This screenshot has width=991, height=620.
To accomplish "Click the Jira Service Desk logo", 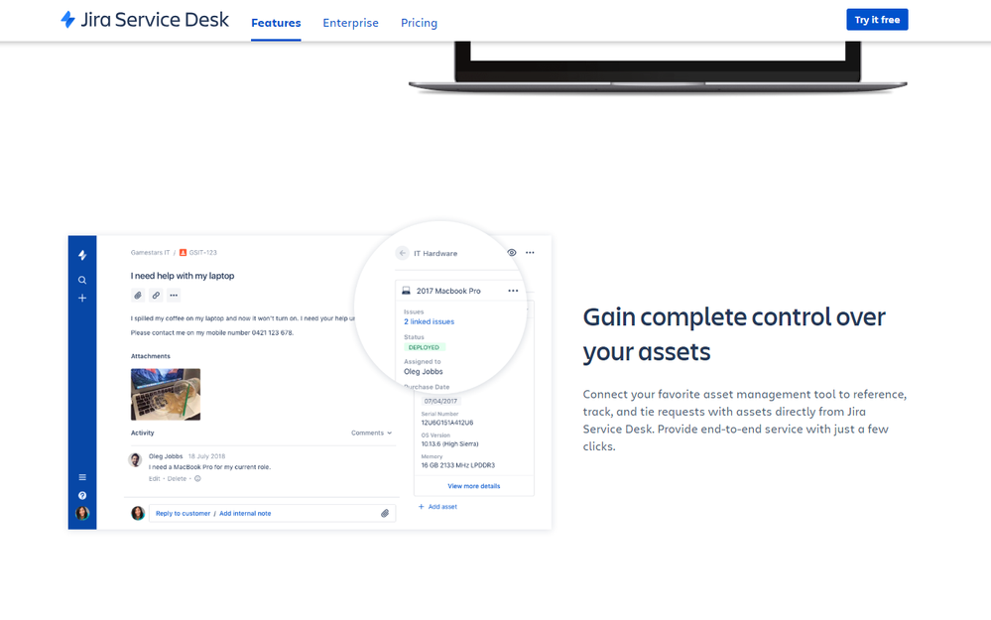I will point(145,20).
